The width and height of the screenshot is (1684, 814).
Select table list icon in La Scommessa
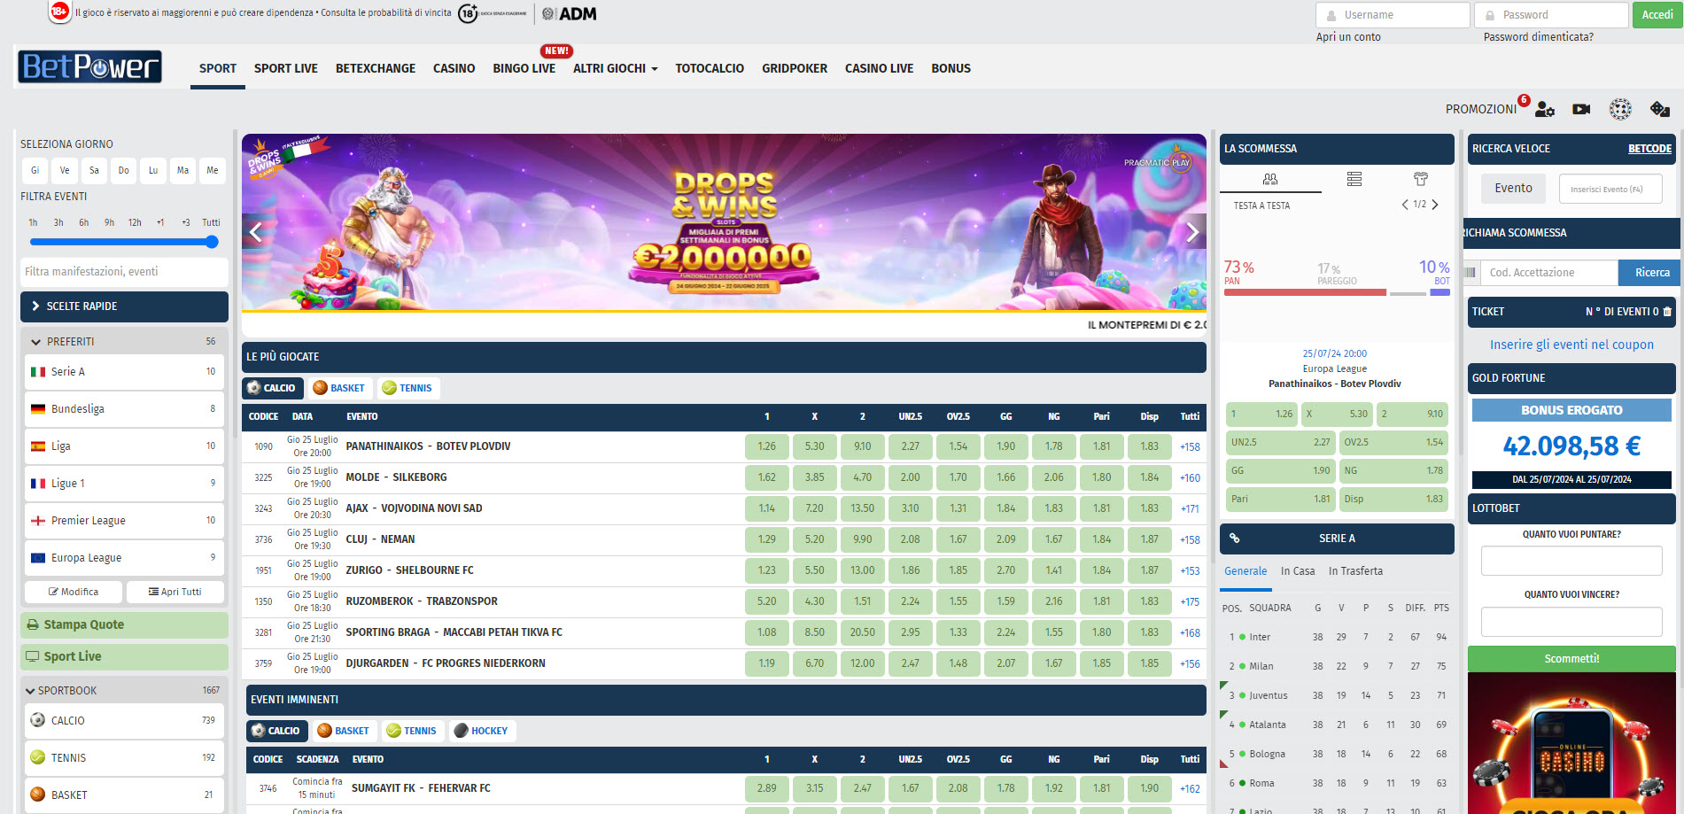(x=1354, y=179)
